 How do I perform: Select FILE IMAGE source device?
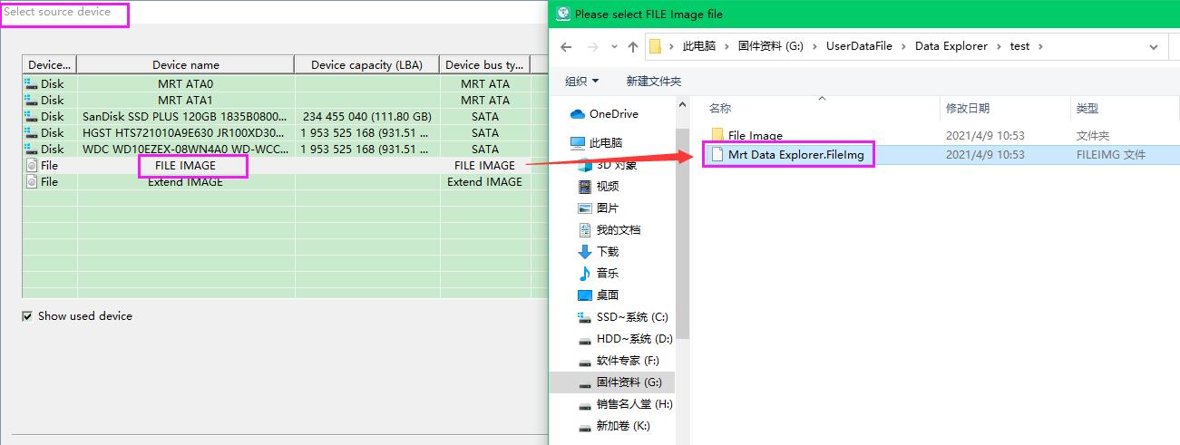point(285,165)
